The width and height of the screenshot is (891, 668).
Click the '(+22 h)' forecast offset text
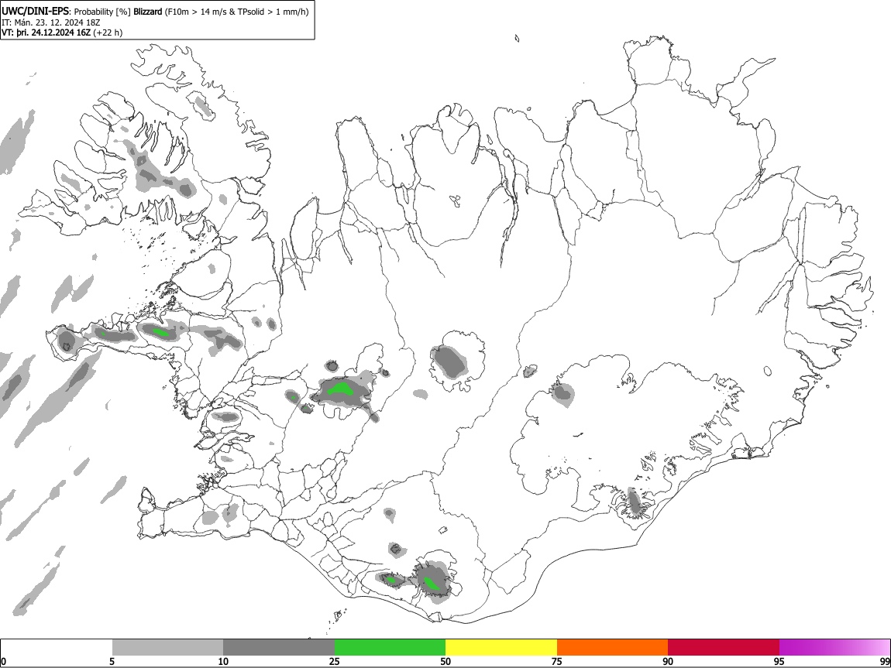click(108, 33)
